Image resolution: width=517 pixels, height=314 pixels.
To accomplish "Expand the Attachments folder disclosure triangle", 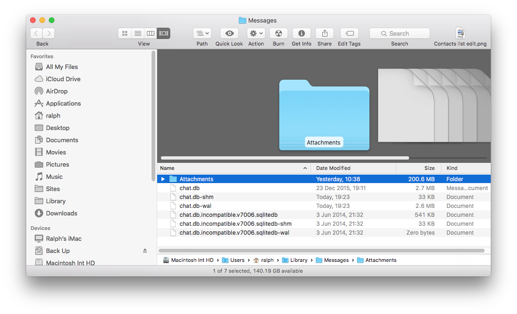I will pos(163,179).
